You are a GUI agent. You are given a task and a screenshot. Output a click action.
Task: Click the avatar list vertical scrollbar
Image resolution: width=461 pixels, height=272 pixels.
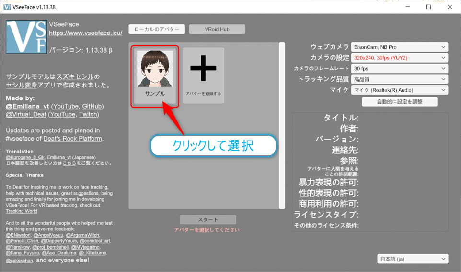(x=282, y=126)
